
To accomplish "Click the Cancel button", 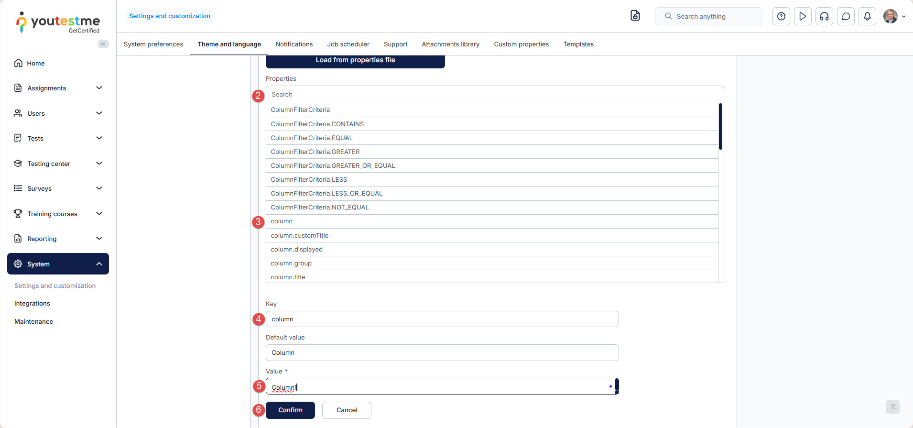I will [347, 410].
